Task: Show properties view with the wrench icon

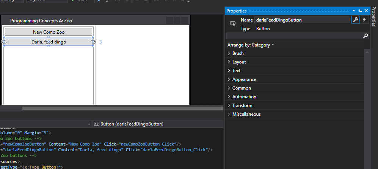Action: pyautogui.click(x=355, y=20)
